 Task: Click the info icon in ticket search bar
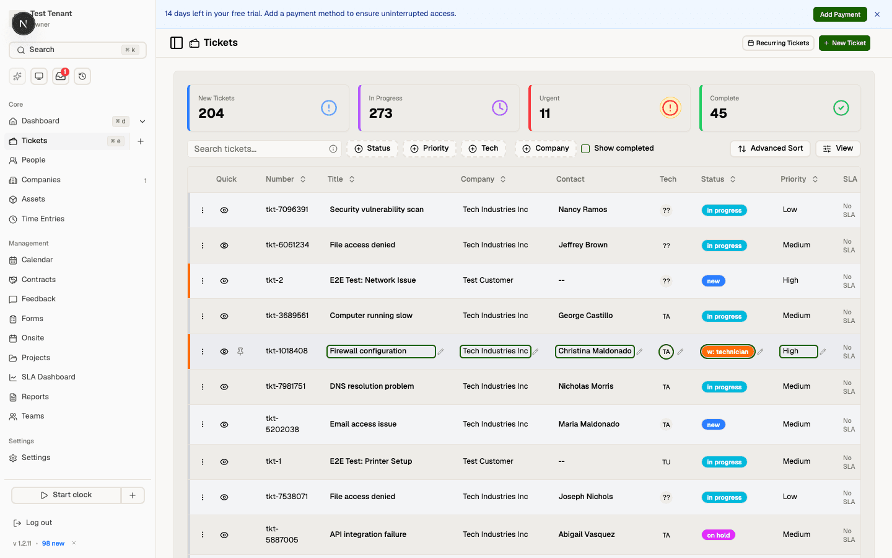(333, 149)
